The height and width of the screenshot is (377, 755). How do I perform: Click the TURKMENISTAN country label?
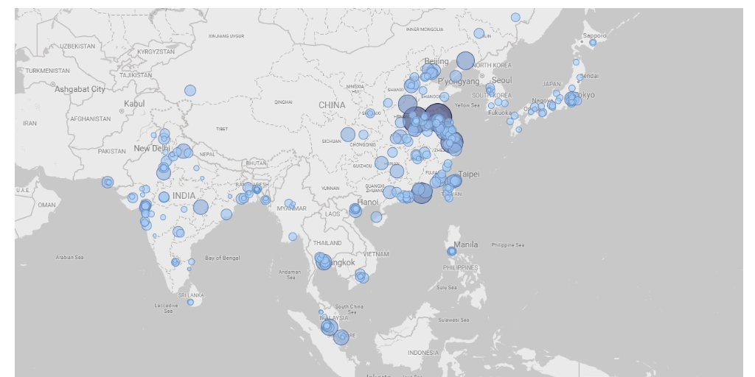point(48,71)
